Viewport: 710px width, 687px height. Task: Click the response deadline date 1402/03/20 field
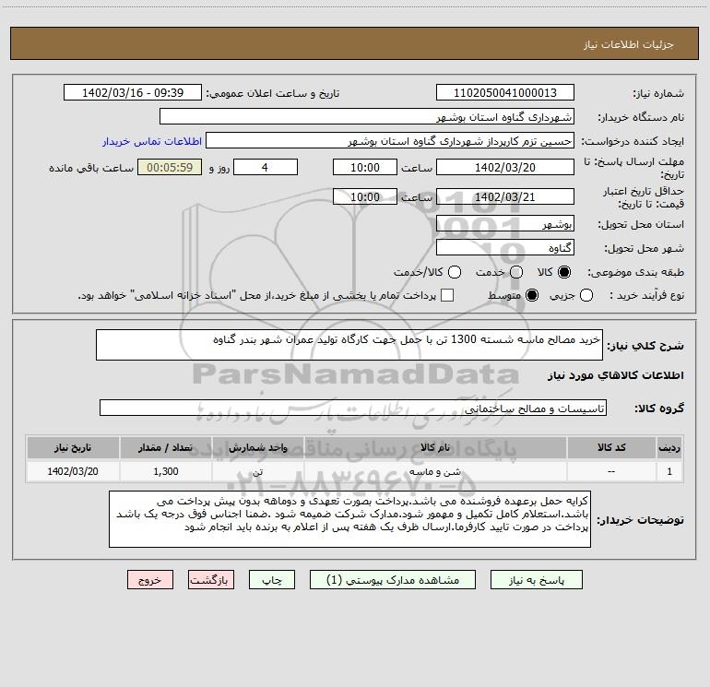tap(505, 167)
